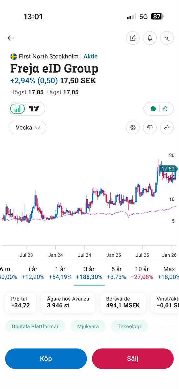The height and width of the screenshot is (389, 179).
Task: Tap the battery indicator in status bar
Action: tap(157, 17)
